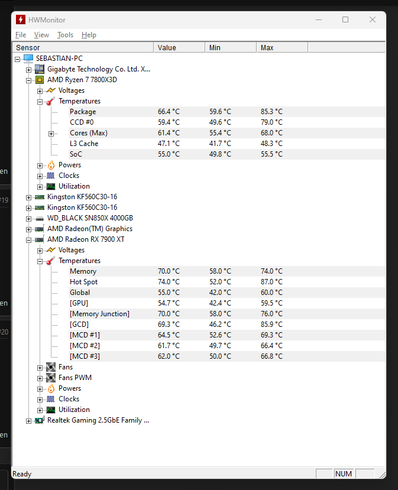Screen dimensions: 398x490
Task: Click the GPU Fans PWM icon
Action: click(x=51, y=378)
